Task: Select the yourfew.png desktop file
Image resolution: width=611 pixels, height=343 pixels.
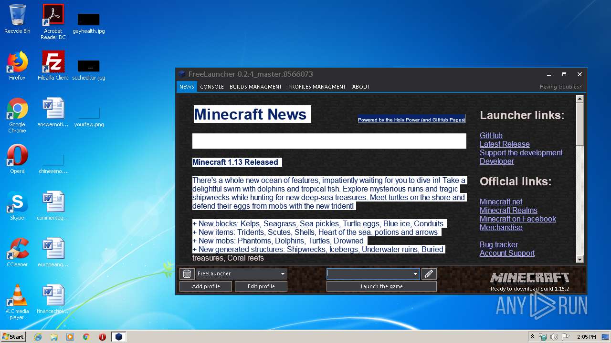Action: pos(89,118)
